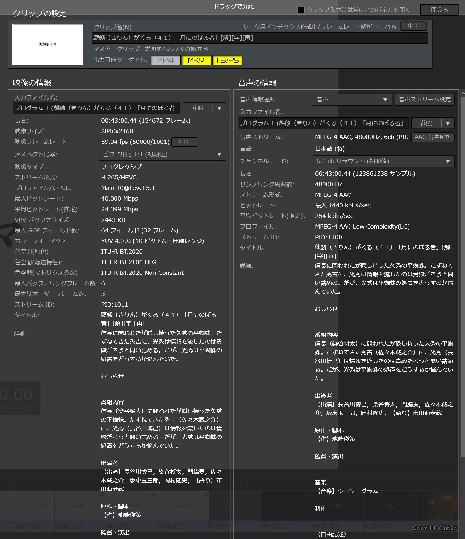
Task: Click the scrollbar up arrow in audio panel
Action: pos(462,93)
